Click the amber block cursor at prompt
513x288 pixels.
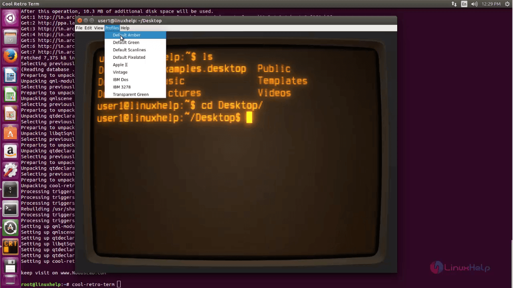(249, 117)
